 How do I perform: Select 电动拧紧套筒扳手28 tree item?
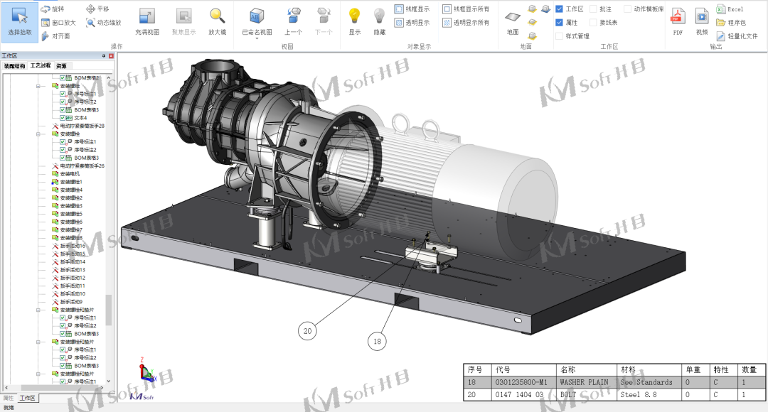(x=82, y=126)
